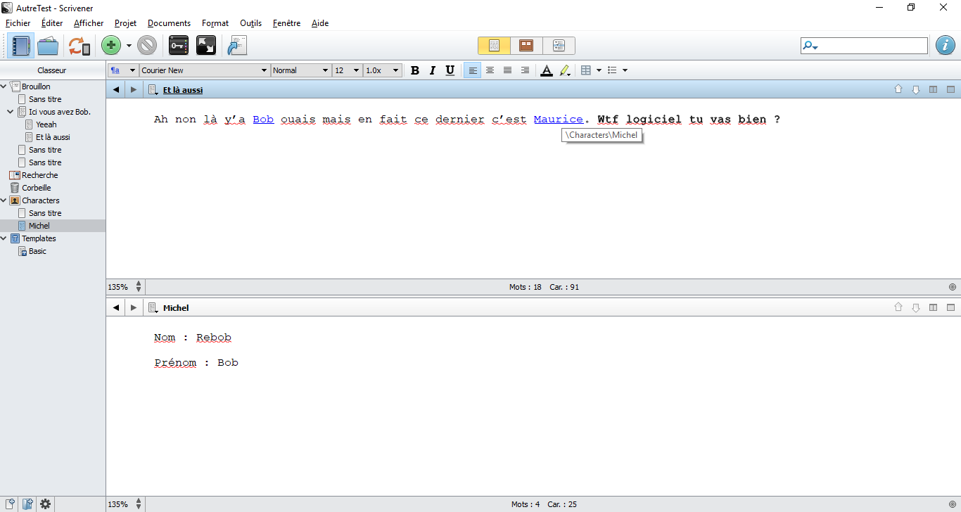Toggle underline formatting

point(450,70)
